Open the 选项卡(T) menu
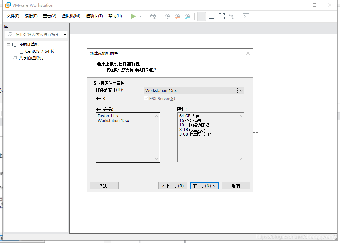Image resolution: width=340 pixels, height=243 pixels. coord(94,16)
